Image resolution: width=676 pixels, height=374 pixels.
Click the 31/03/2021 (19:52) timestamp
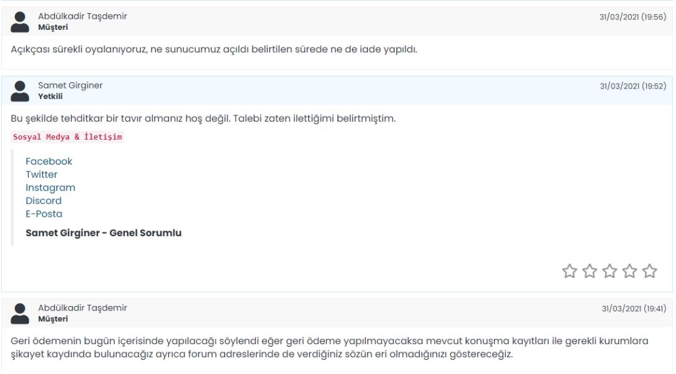pyautogui.click(x=633, y=86)
